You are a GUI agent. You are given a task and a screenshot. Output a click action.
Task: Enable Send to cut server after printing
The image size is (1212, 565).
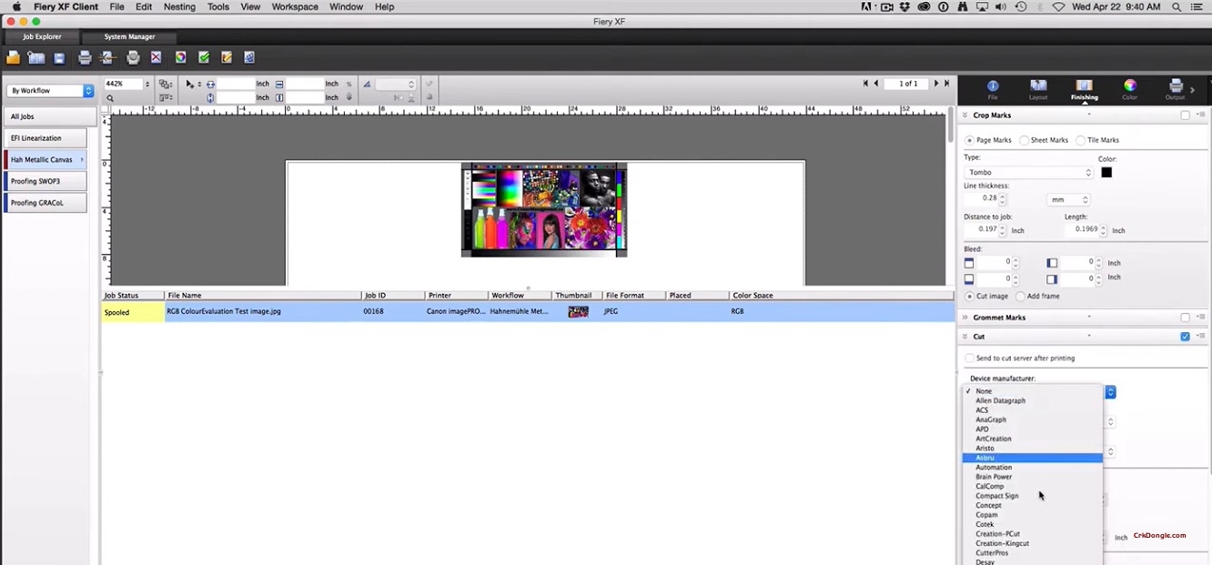(969, 358)
